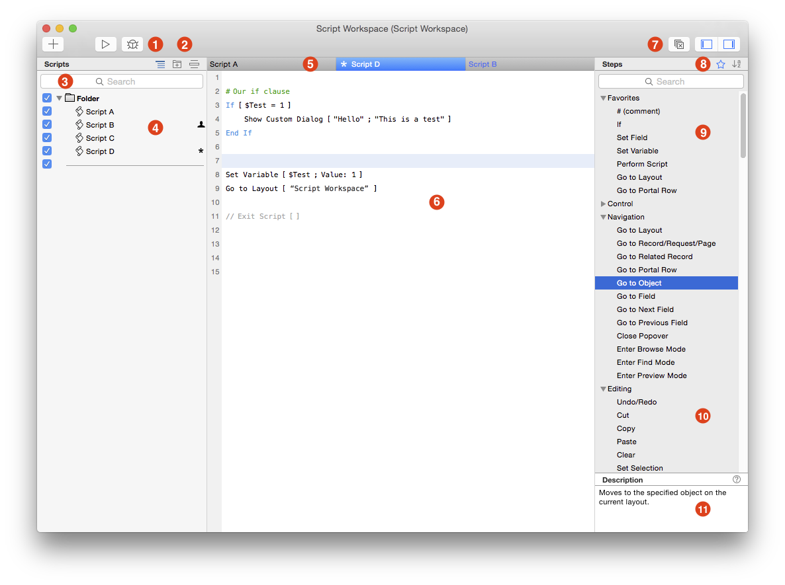
Task: Switch to the Script A tab
Action: pyautogui.click(x=271, y=64)
